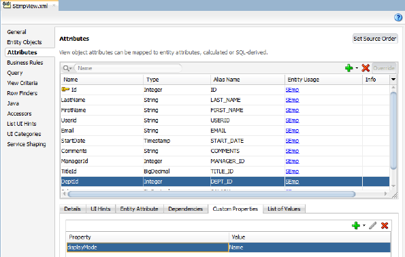Open the column chooser dropdown arrow

click(x=393, y=80)
